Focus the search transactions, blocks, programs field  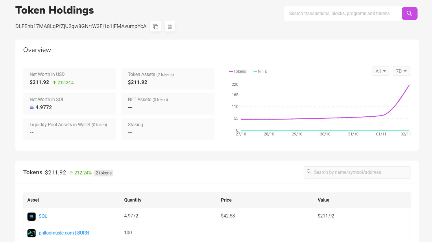[343, 13]
